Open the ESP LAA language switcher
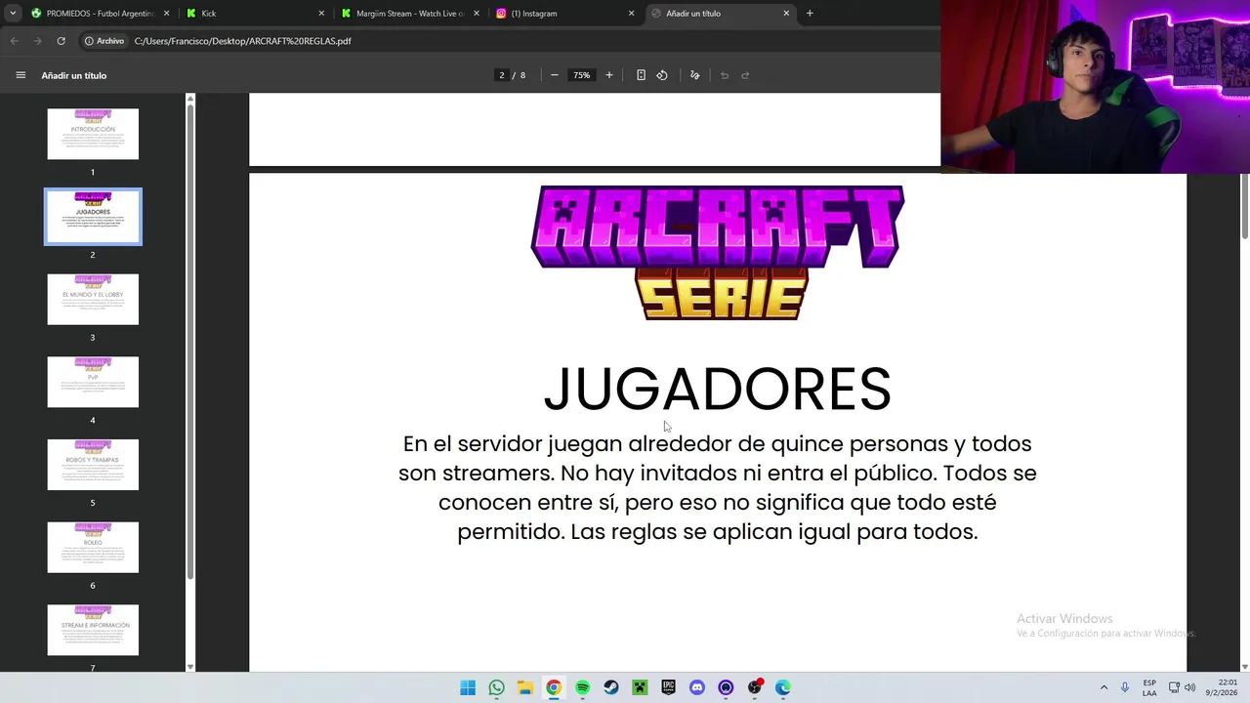Screen dimensions: 1250x703 click(x=1149, y=687)
